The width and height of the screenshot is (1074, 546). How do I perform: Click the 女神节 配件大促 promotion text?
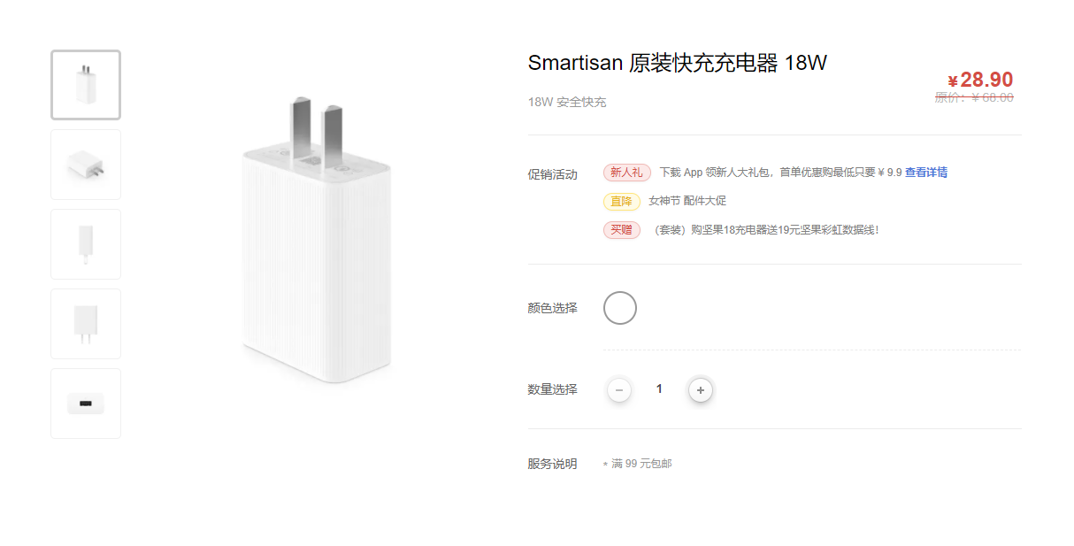[x=687, y=202]
